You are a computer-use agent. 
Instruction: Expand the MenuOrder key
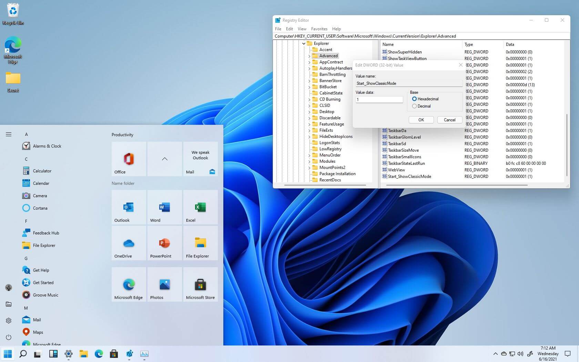(x=309, y=155)
